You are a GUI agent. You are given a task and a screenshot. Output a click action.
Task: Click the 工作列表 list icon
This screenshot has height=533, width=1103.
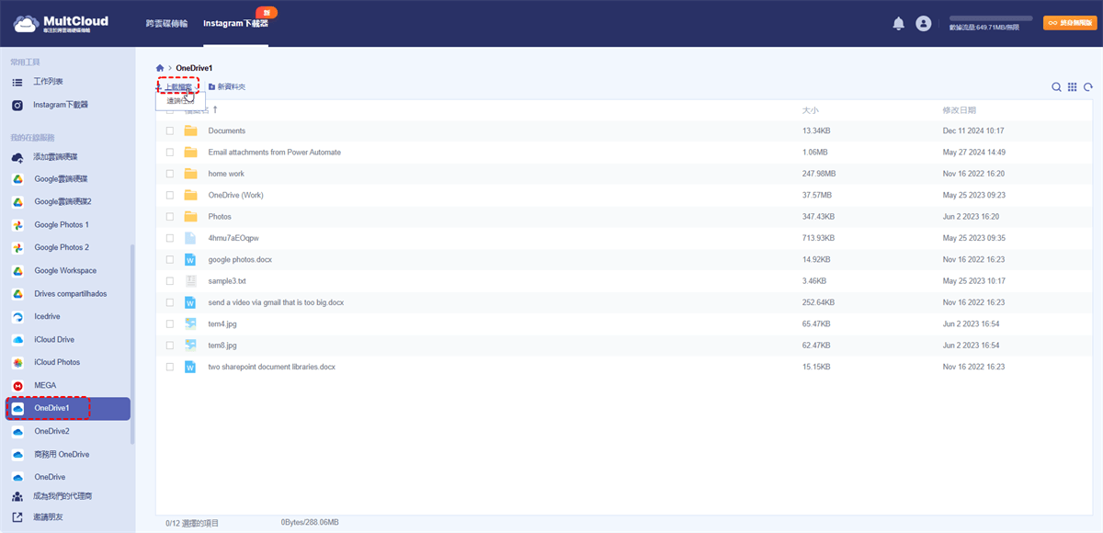(x=17, y=83)
